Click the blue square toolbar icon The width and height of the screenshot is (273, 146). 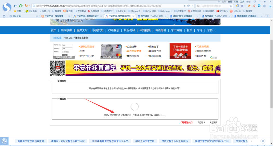pyautogui.click(x=259, y=6)
